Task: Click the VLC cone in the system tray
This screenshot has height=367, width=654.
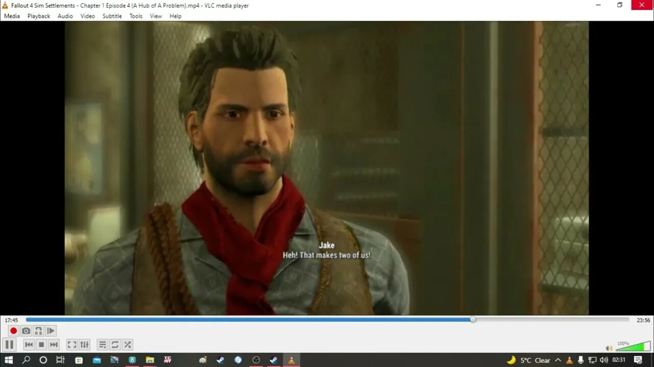Action: pyautogui.click(x=570, y=360)
